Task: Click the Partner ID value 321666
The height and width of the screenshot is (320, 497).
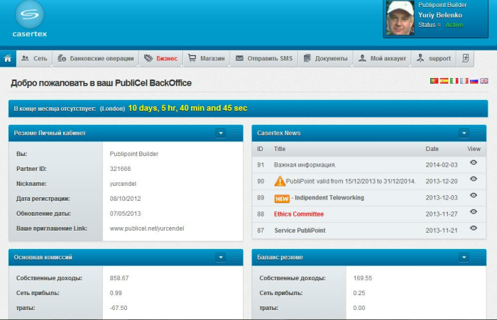Action: point(120,169)
